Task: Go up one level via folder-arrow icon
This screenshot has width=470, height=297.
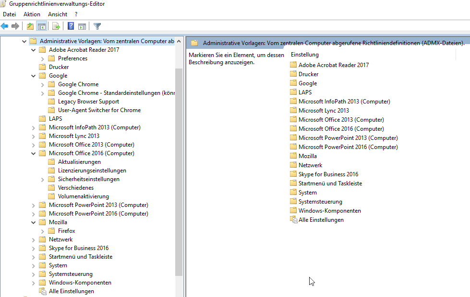Action: pos(30,26)
